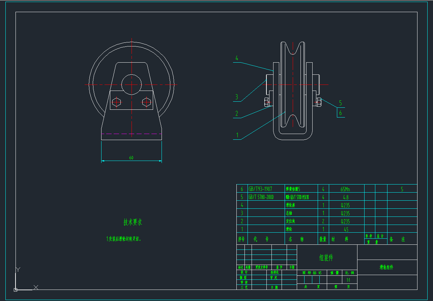Screen dimensions: 433x301
Task: Pick the central shaft circle in front view
Action: click(132, 84)
